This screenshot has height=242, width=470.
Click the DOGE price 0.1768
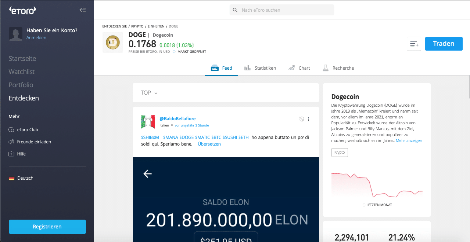(142, 44)
